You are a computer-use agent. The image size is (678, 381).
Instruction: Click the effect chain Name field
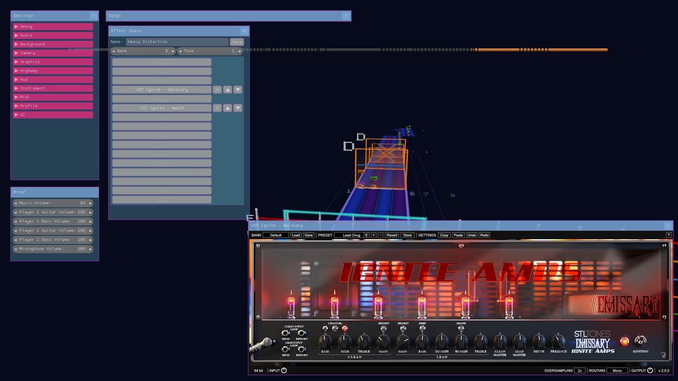[x=177, y=42]
